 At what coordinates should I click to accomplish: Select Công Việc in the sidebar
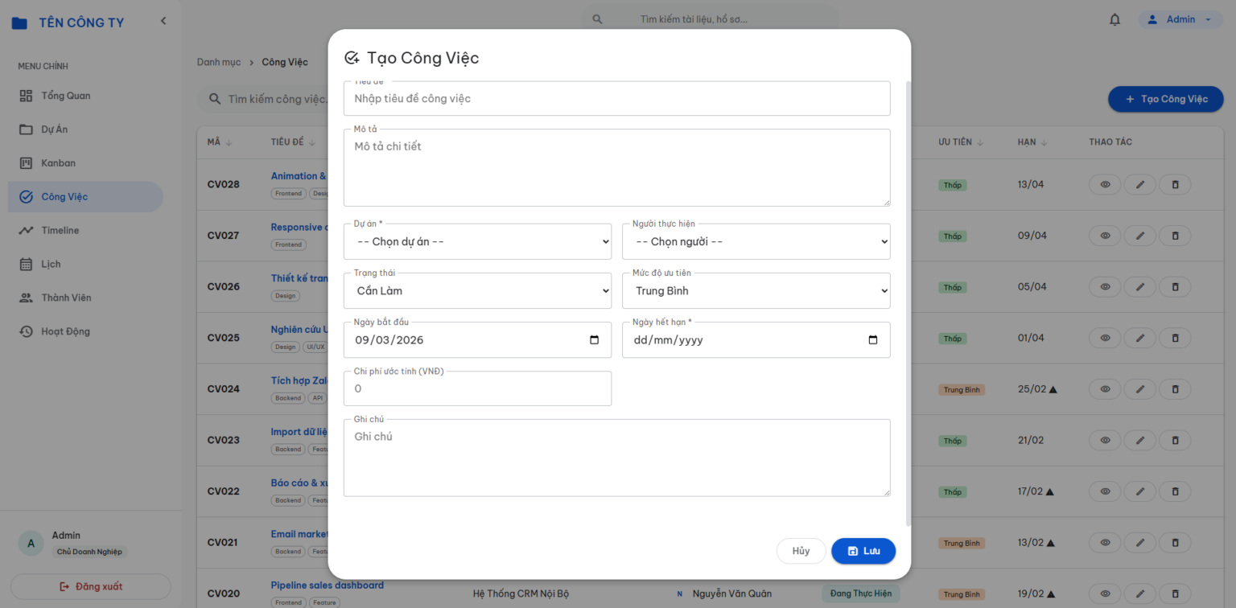click(x=85, y=197)
